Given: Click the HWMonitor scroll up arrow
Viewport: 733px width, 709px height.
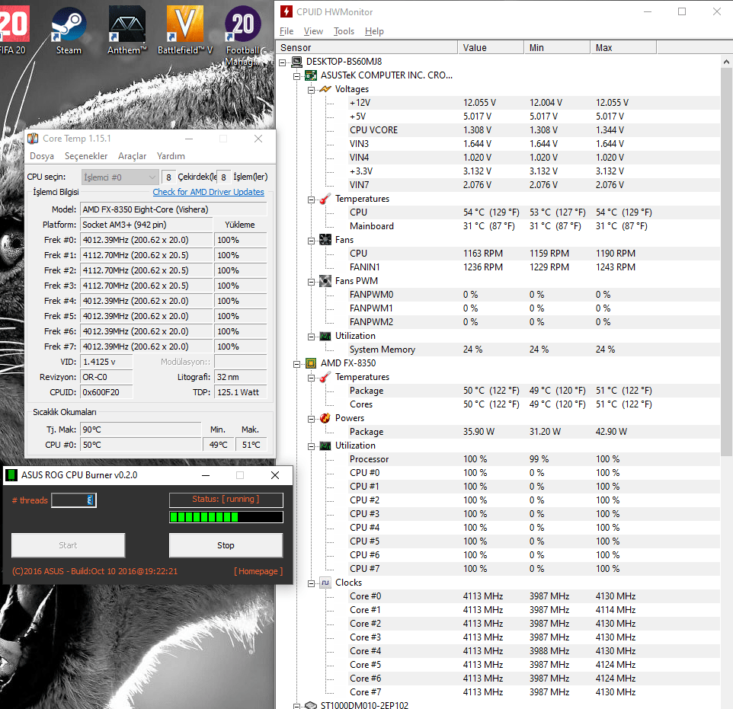Looking at the screenshot, I should coord(726,62).
